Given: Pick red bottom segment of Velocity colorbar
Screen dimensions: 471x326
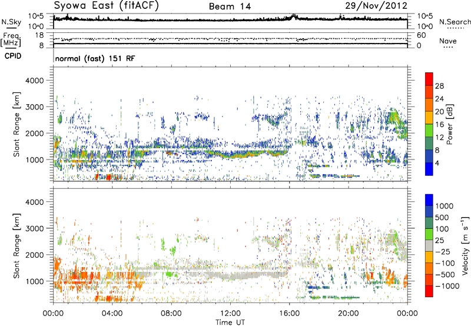Looking at the screenshot, I should (x=429, y=291).
